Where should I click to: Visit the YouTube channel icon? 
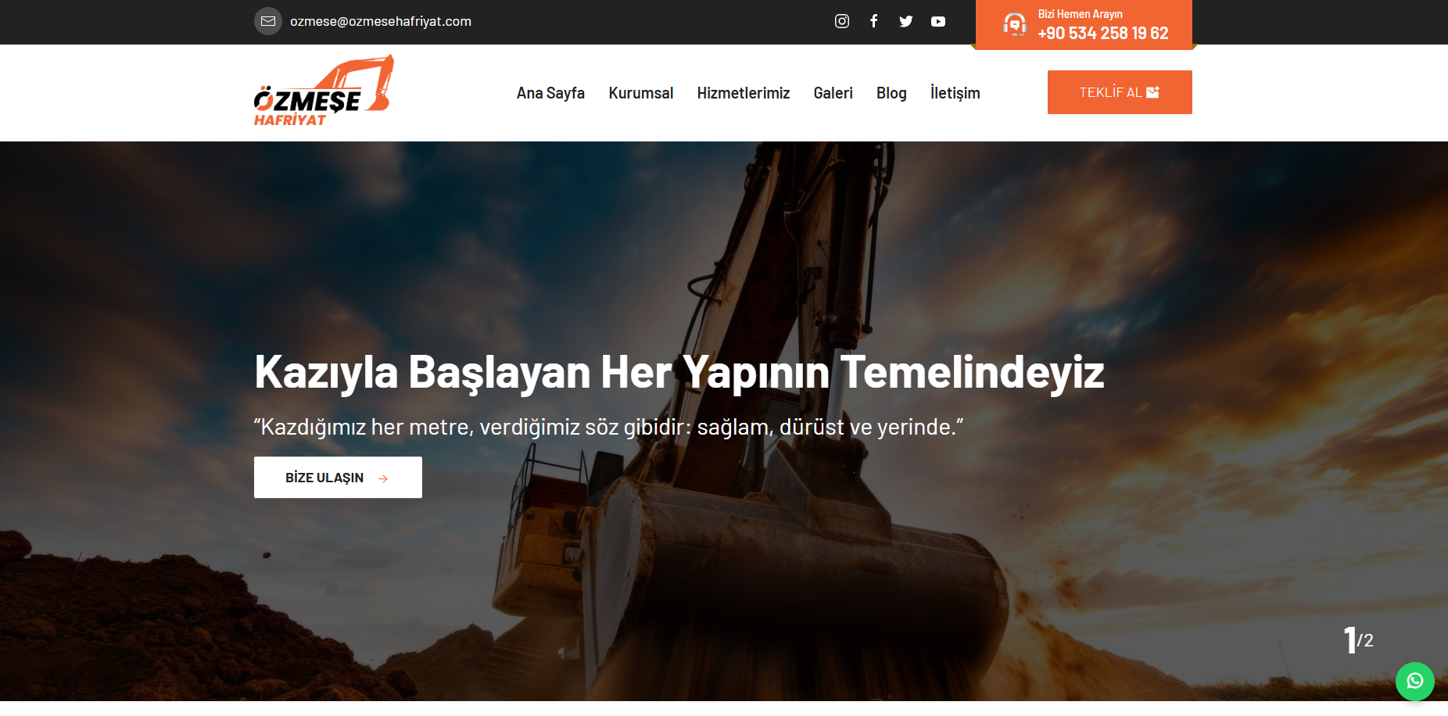(x=937, y=21)
